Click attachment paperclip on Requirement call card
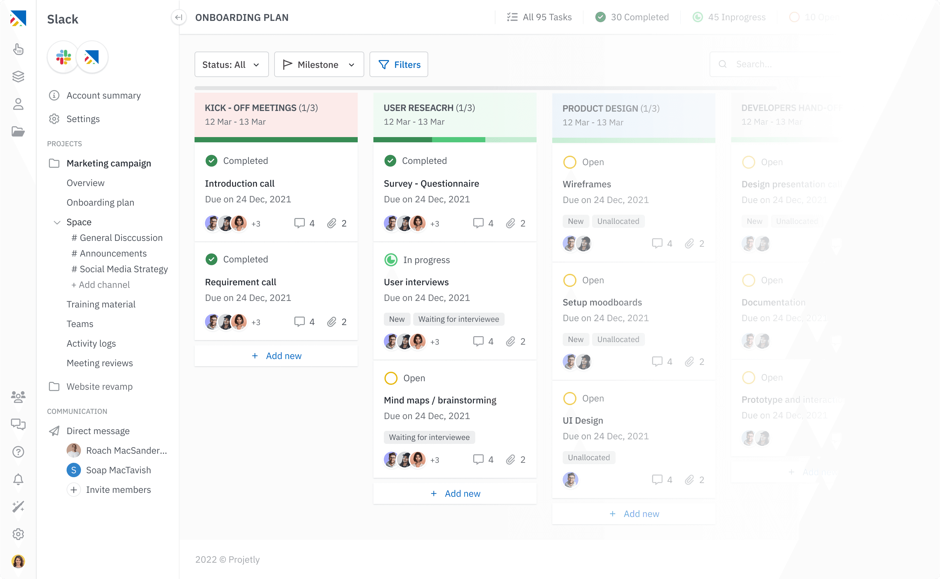940x579 pixels. pyautogui.click(x=332, y=322)
